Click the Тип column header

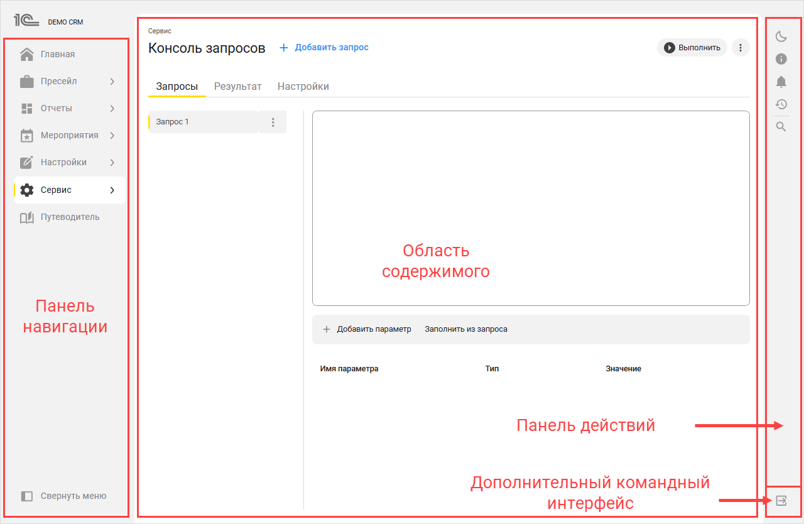492,369
